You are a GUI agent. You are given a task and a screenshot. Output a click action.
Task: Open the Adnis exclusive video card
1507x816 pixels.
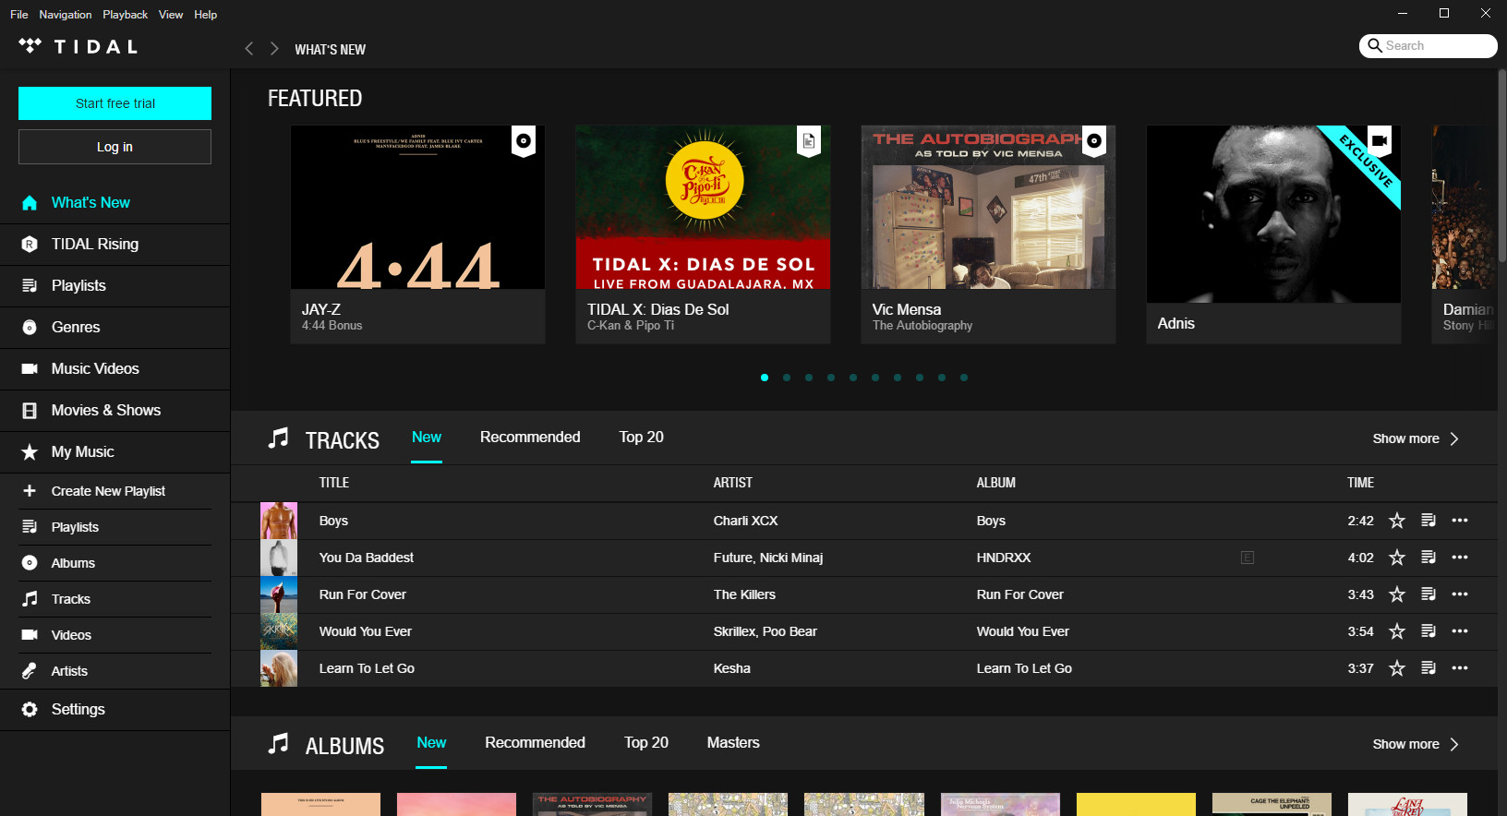point(1273,234)
